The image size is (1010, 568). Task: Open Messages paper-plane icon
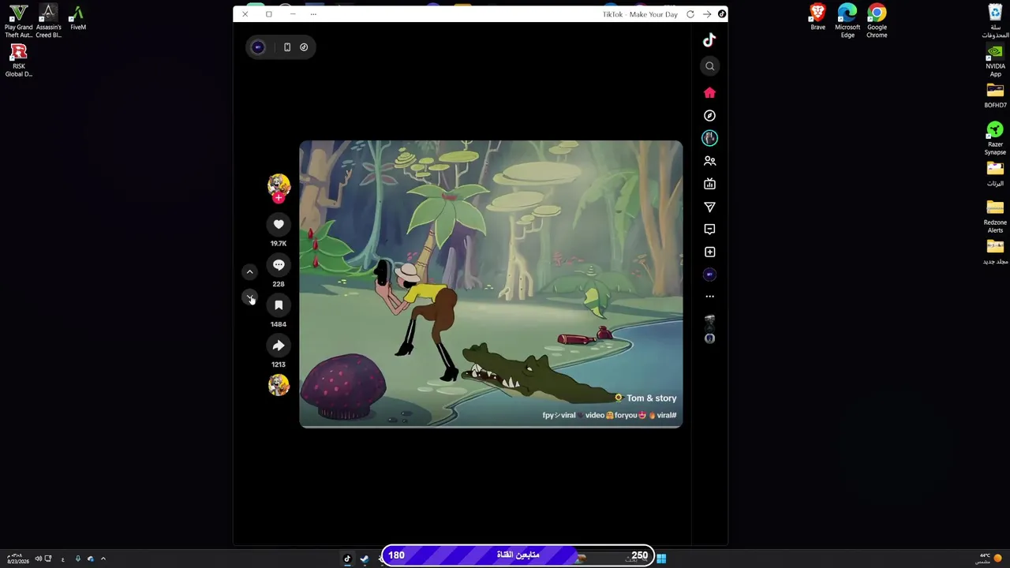pos(709,207)
